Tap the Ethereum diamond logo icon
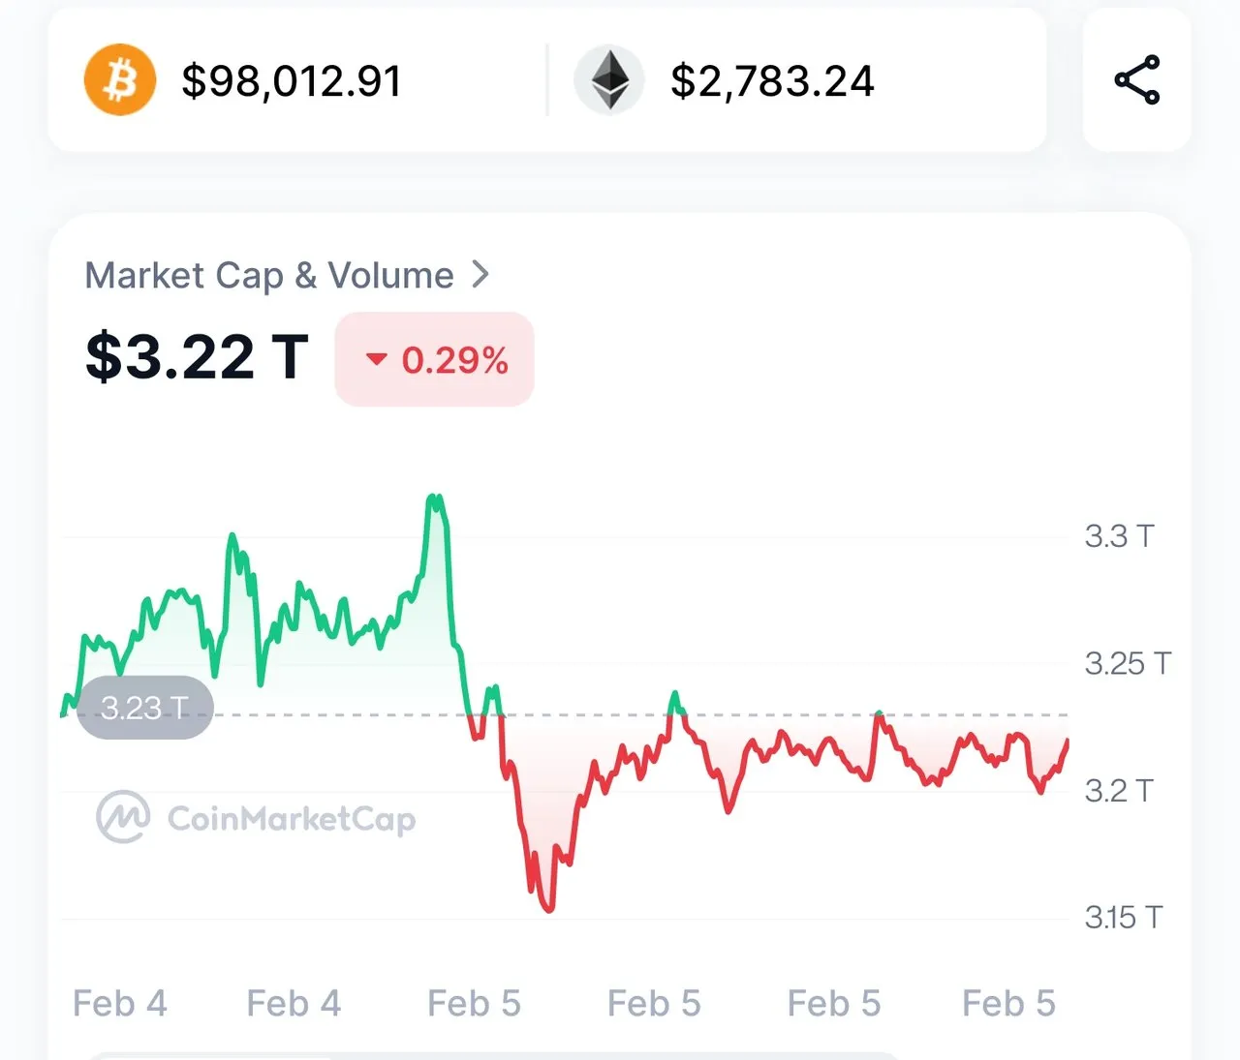 (x=609, y=80)
